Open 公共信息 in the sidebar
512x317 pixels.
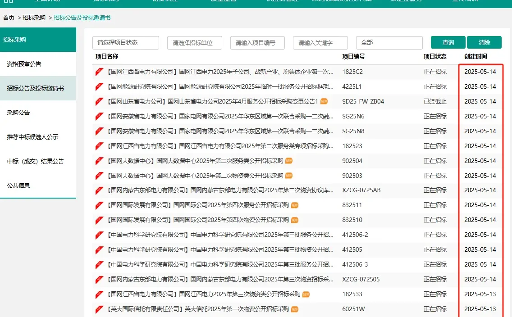[38, 186]
